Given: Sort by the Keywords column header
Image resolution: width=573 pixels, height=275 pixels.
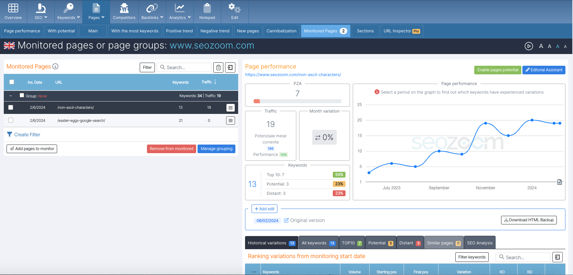Looking at the screenshot, I should point(181,82).
